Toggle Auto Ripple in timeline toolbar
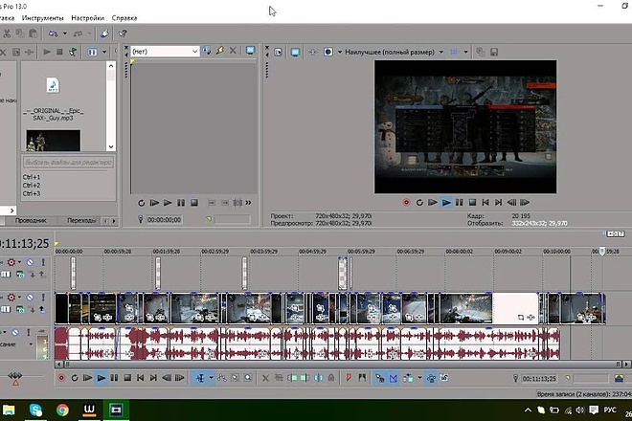 point(408,378)
